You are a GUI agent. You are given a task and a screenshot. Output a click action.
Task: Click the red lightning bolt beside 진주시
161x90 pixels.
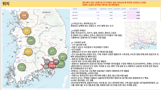[42, 65]
